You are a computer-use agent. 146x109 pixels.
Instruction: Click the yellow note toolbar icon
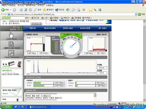point(91,10)
